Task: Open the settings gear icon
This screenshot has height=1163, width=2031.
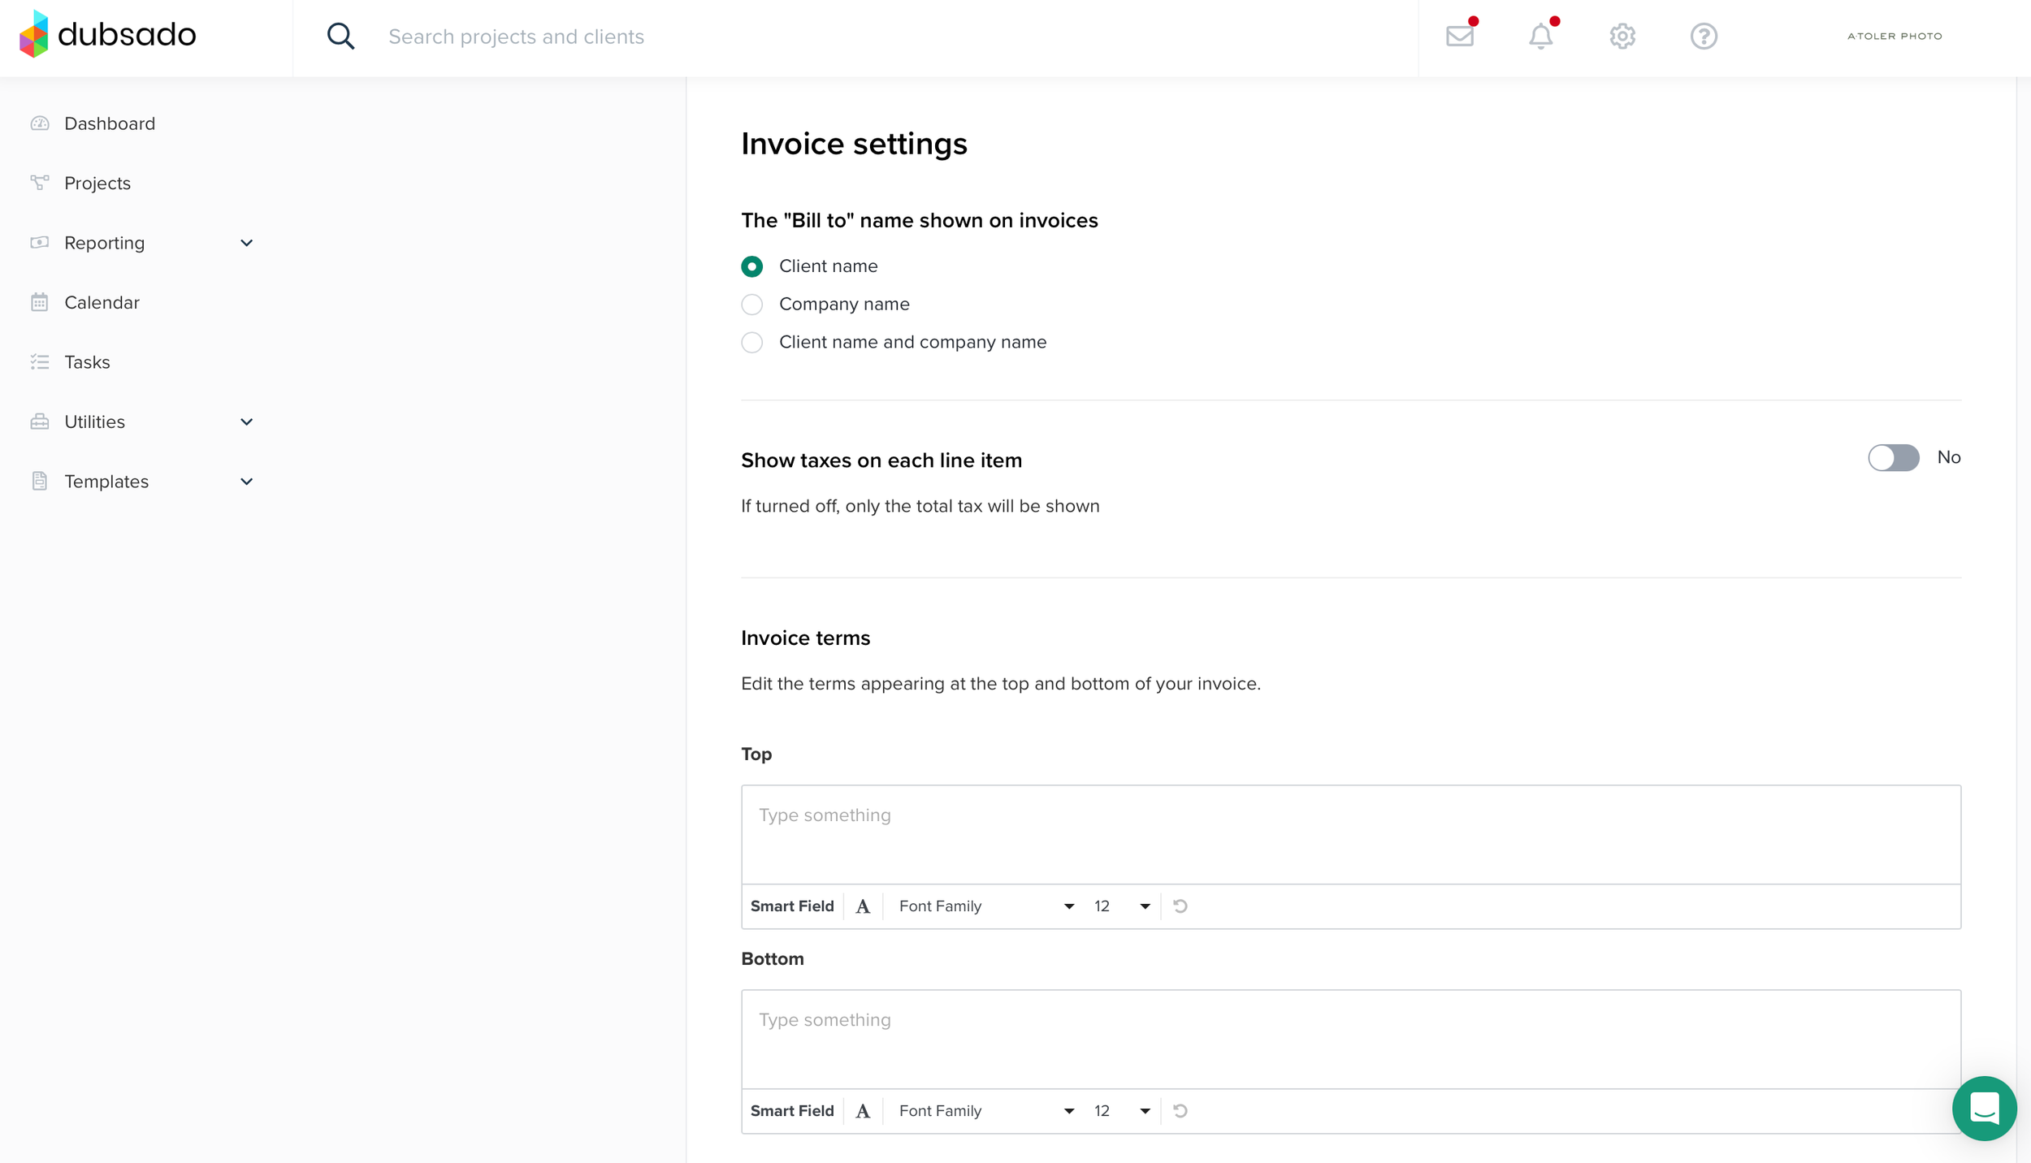Action: click(1622, 36)
